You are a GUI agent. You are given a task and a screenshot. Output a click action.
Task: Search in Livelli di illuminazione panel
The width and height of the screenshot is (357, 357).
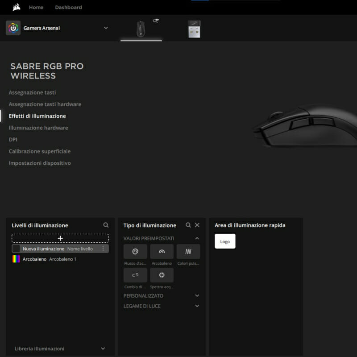[x=106, y=225]
